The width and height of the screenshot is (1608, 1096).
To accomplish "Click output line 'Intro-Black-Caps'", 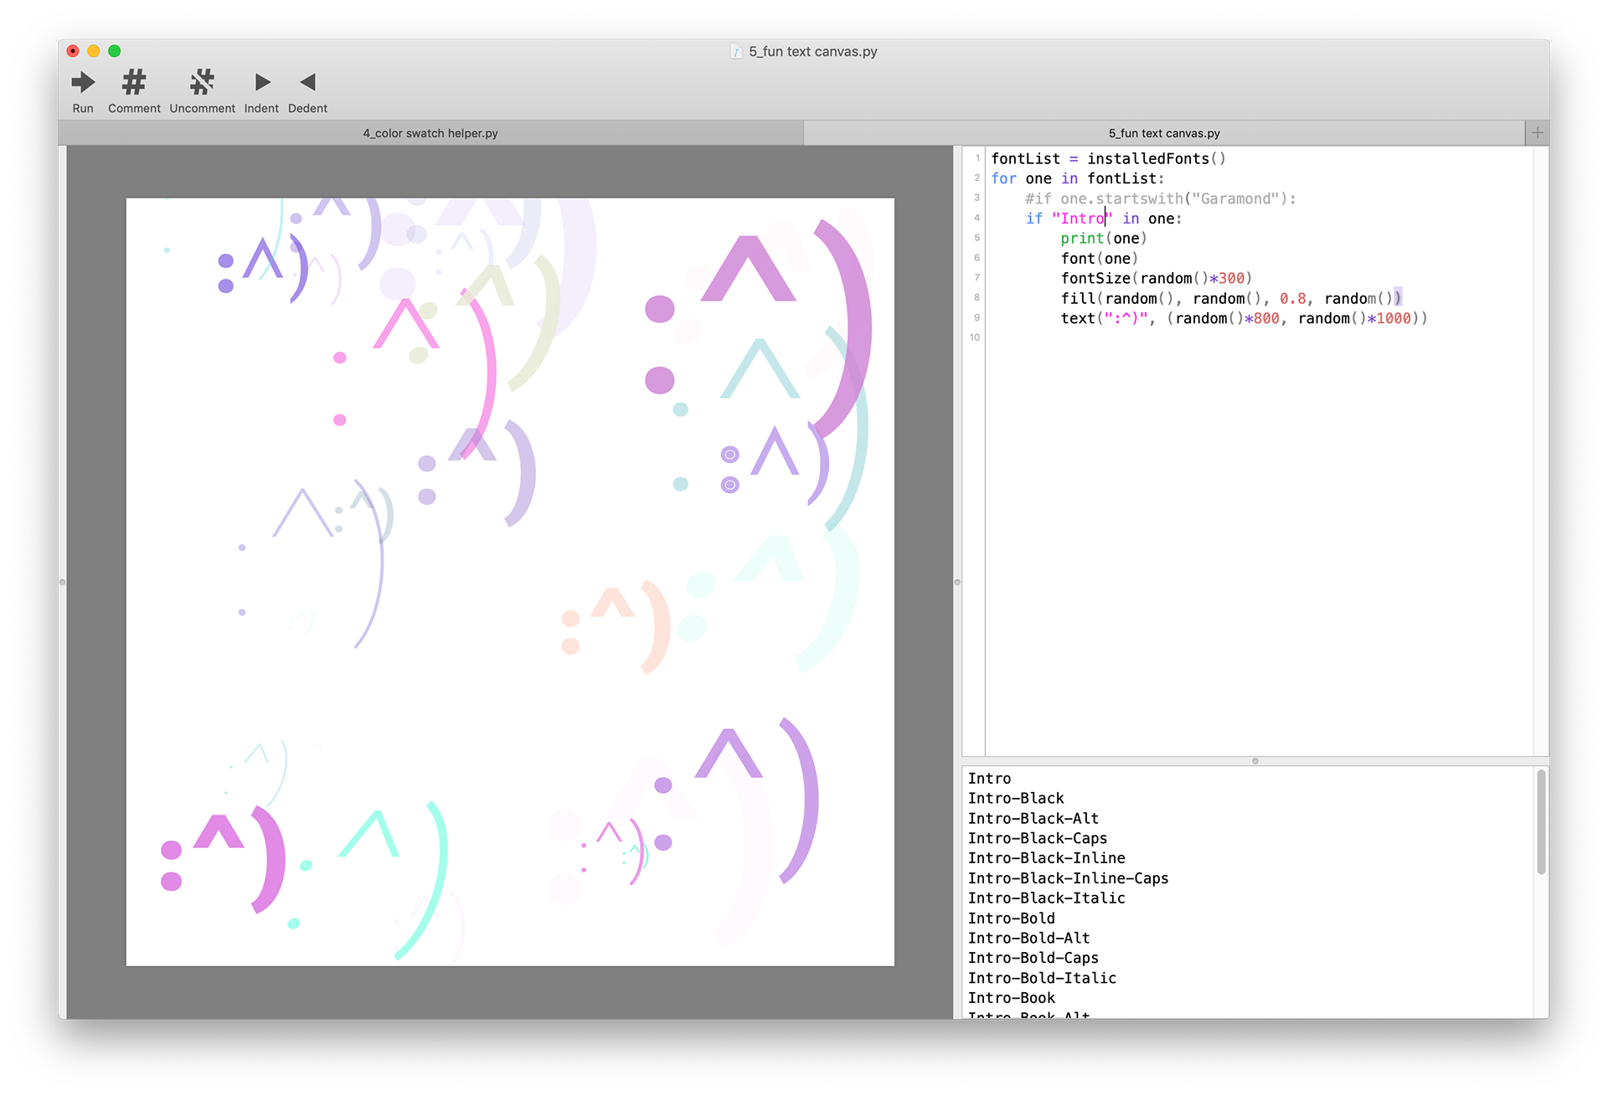I will 1038,839.
